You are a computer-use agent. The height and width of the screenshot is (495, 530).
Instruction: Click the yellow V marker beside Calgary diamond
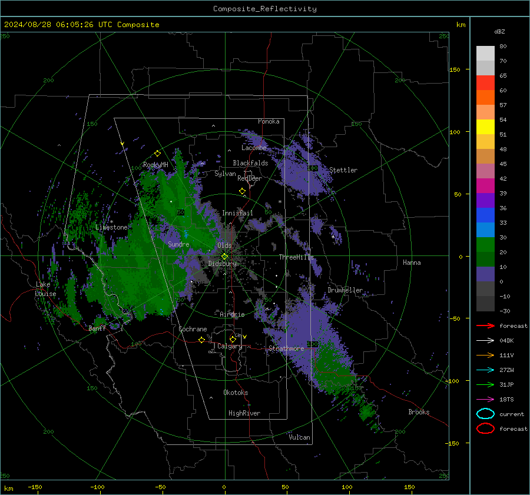pyautogui.click(x=244, y=337)
